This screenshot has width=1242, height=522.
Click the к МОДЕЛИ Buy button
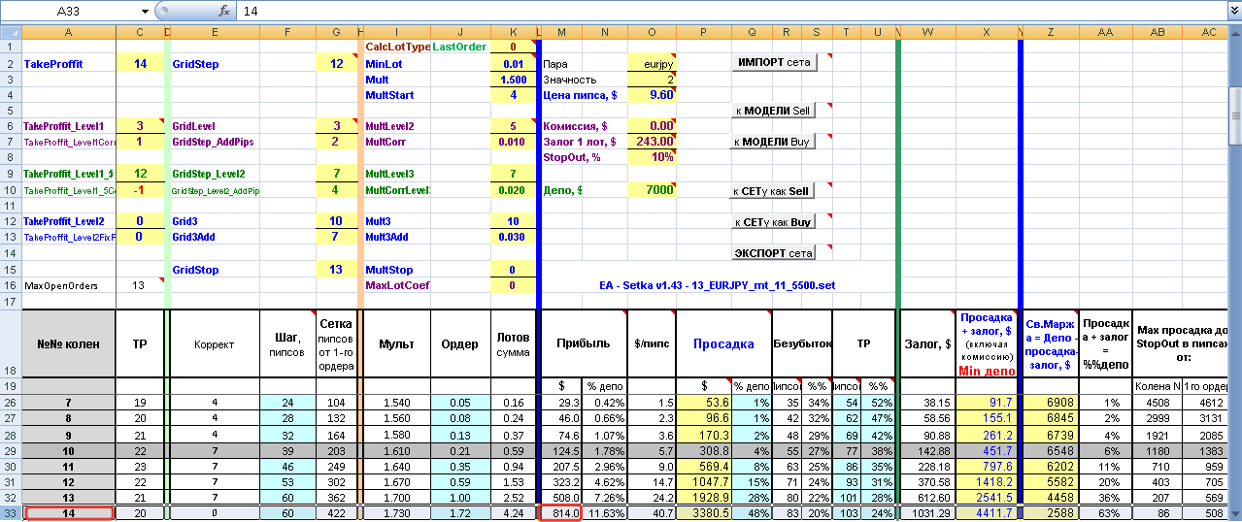coord(774,142)
